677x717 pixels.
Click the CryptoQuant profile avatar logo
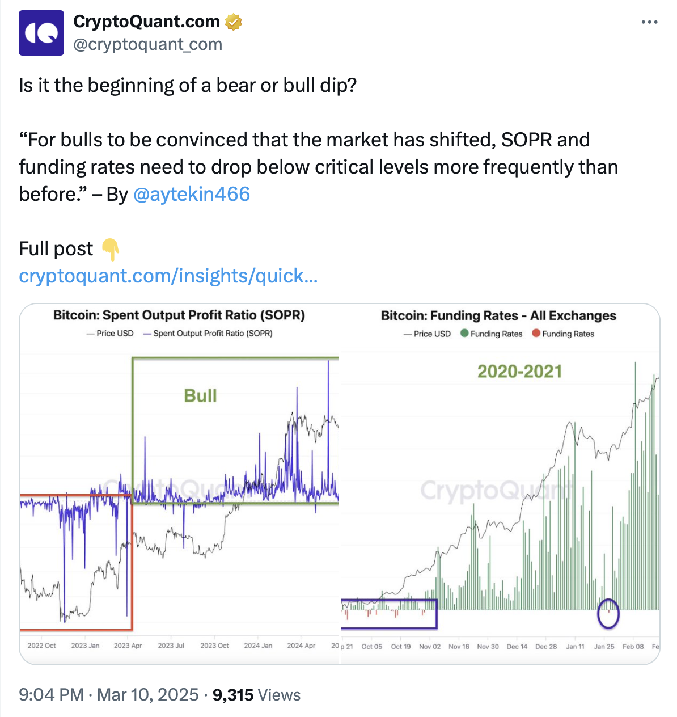point(41,33)
